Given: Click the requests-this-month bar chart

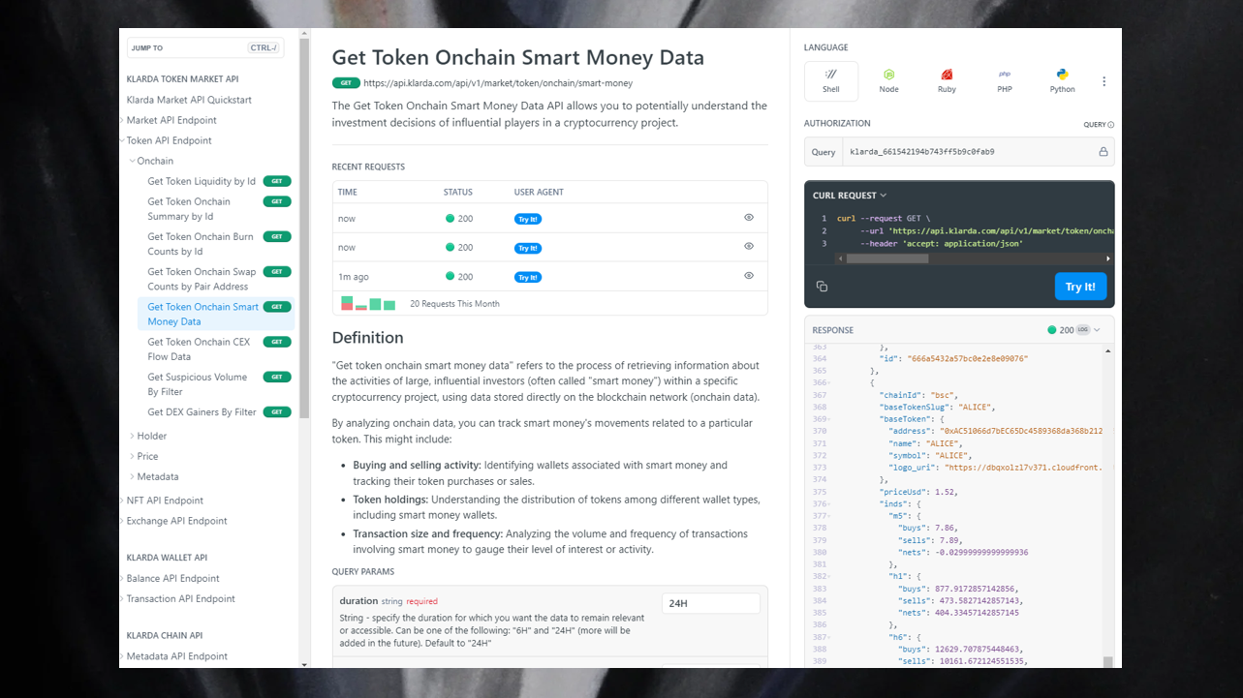Looking at the screenshot, I should (368, 304).
